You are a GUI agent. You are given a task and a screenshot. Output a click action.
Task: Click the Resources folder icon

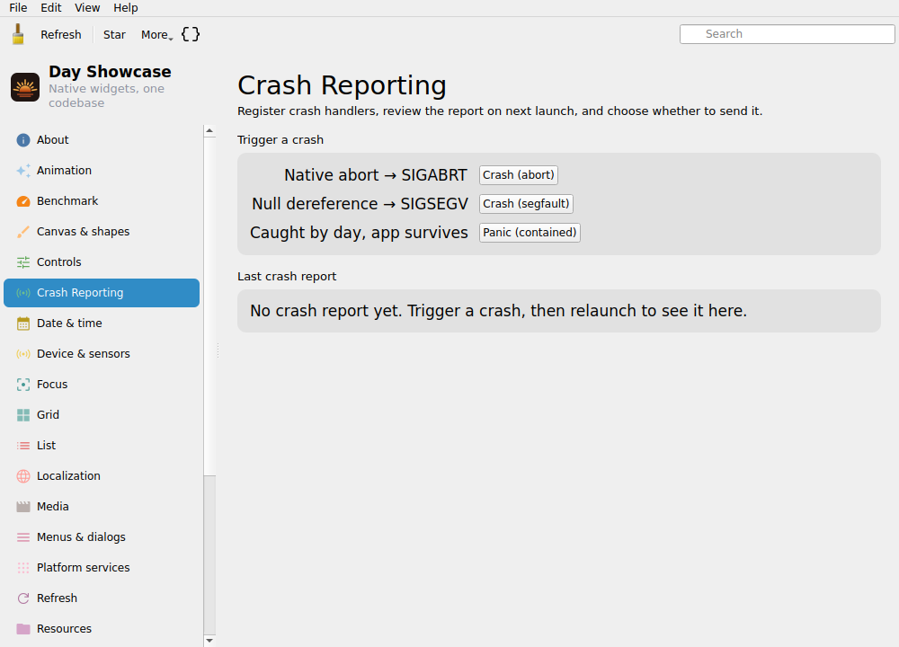23,629
